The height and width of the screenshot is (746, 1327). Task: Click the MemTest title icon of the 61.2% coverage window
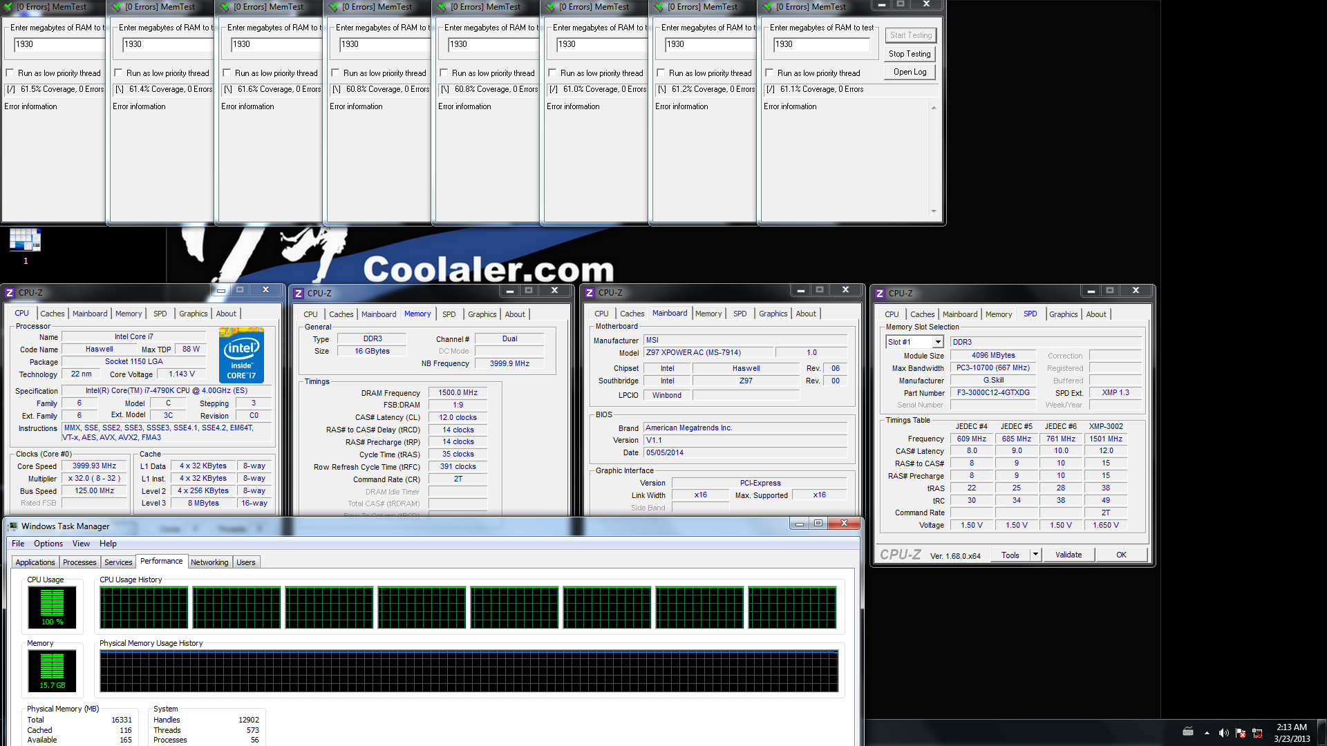pyautogui.click(x=659, y=7)
